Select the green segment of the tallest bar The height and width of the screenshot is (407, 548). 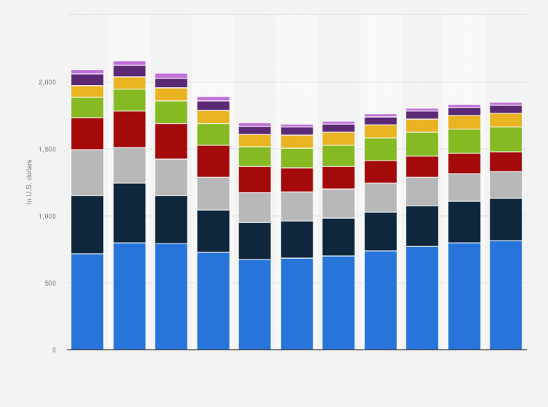point(129,100)
